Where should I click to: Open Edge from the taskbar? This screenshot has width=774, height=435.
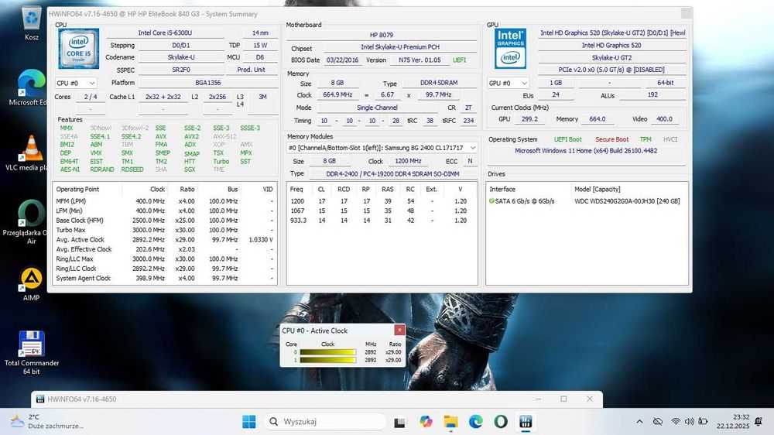tap(476, 422)
